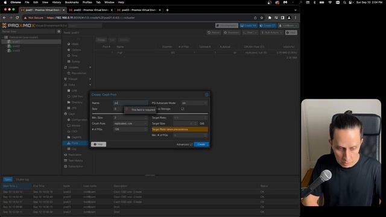Select the Cluster log tab
Screen dimensions: 386x217
pos(22,180)
